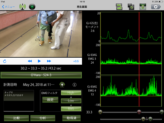Tap the memo input field
The height and width of the screenshot is (123, 164).
pos(19,101)
